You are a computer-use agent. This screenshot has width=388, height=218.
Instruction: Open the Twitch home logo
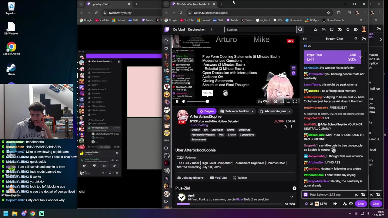pos(167,29)
